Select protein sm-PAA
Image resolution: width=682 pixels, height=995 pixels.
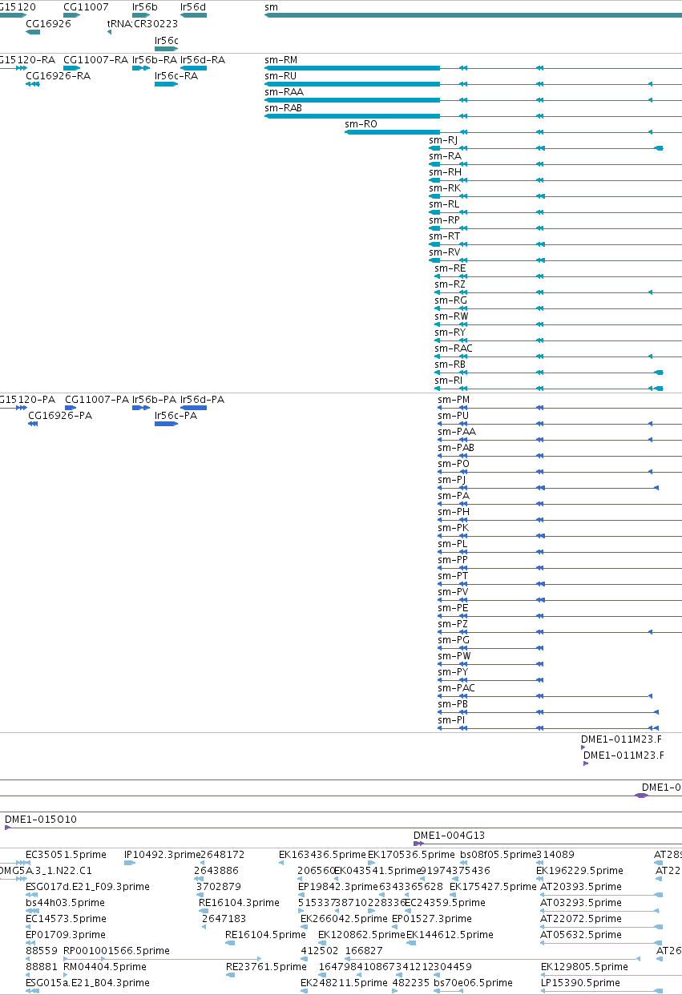[x=559, y=440]
